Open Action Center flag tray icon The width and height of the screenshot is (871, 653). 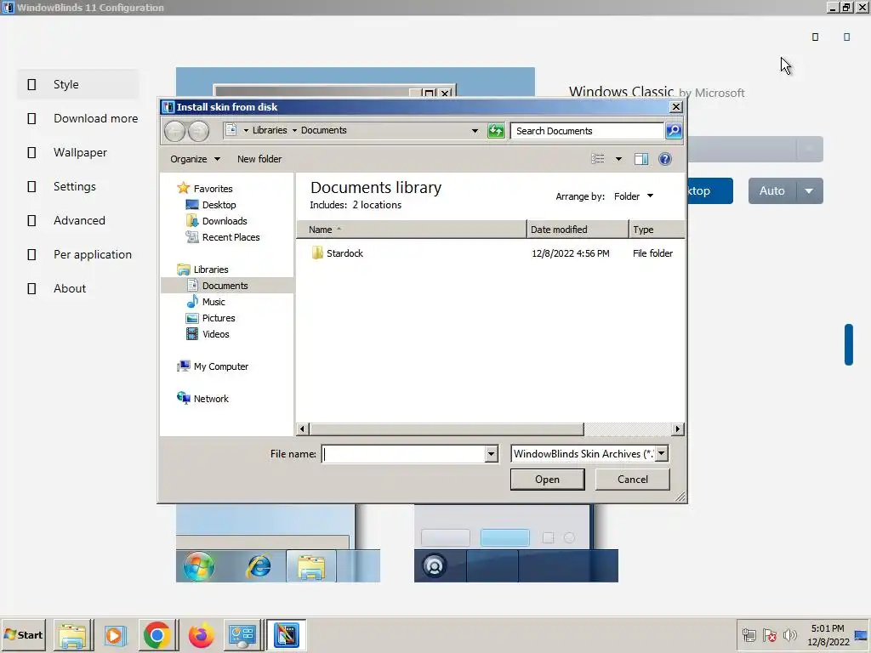tap(769, 634)
